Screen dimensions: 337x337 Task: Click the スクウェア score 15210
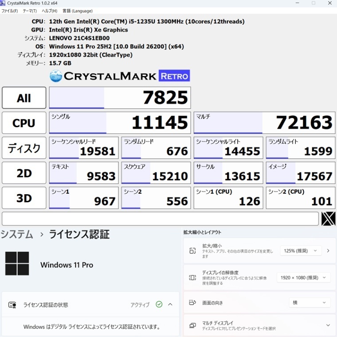point(156,173)
